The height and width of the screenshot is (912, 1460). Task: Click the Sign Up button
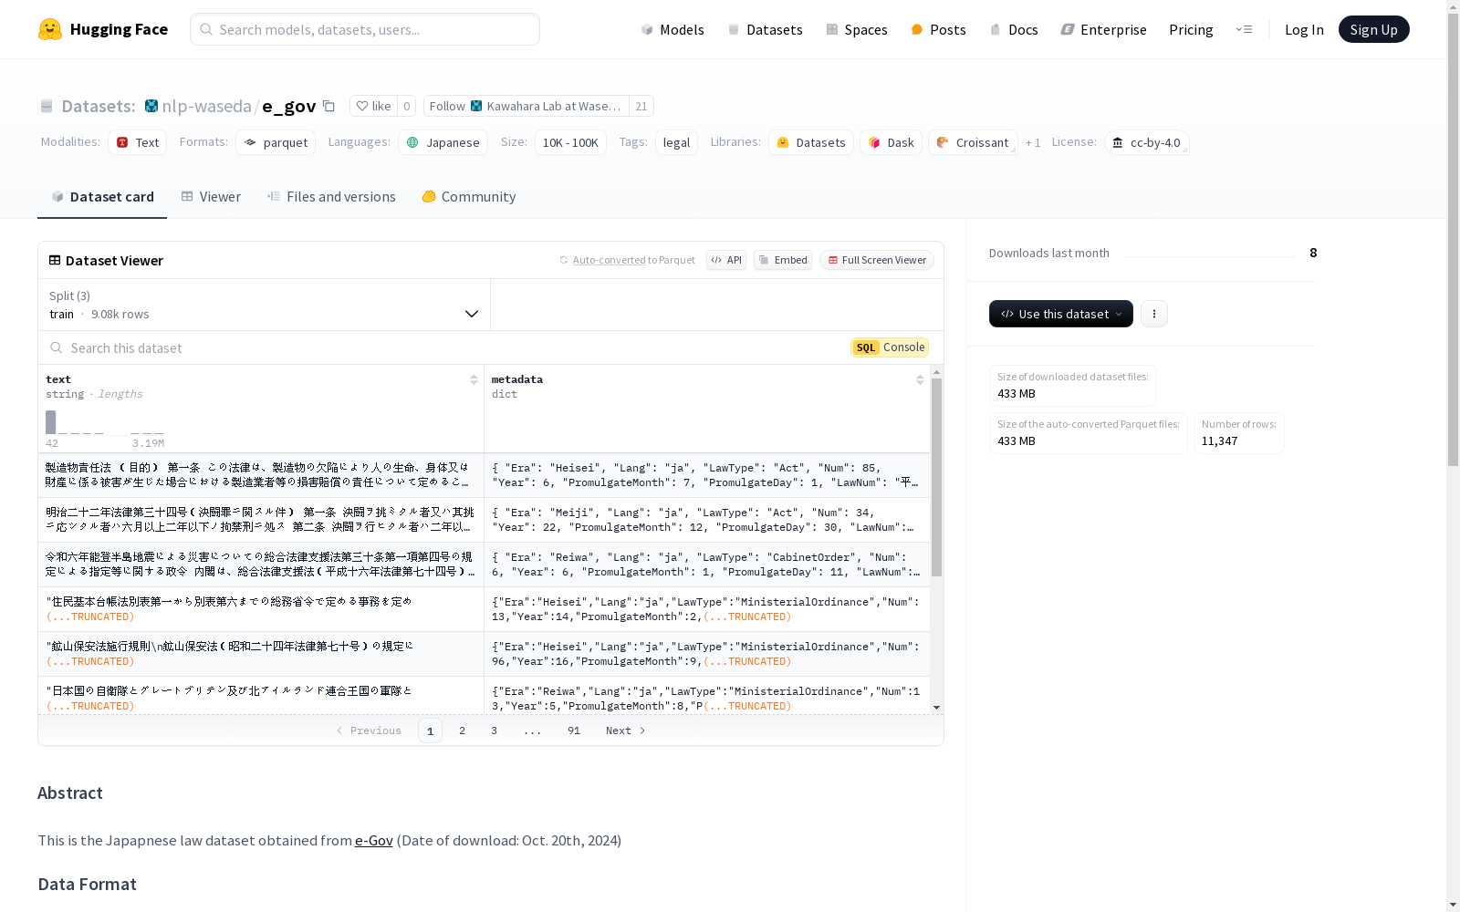click(1373, 29)
